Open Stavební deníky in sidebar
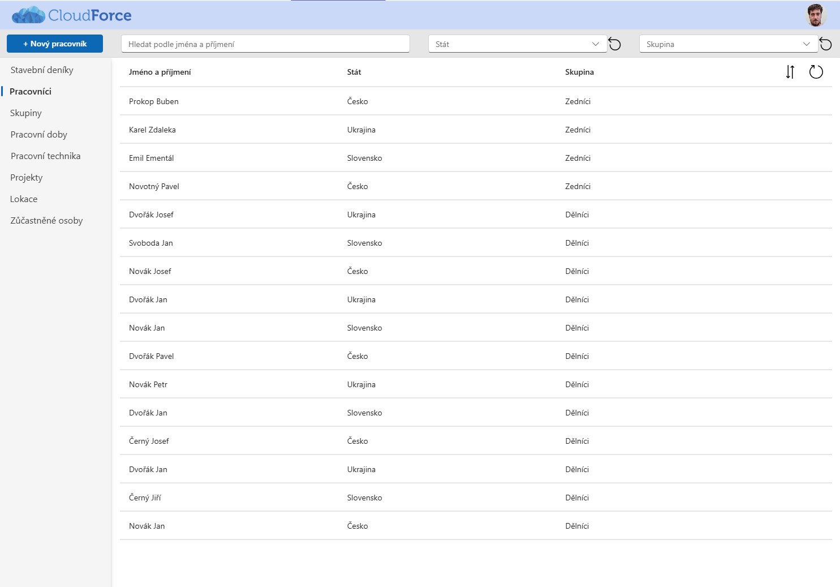Screen dimensions: 840x587 click(x=42, y=70)
